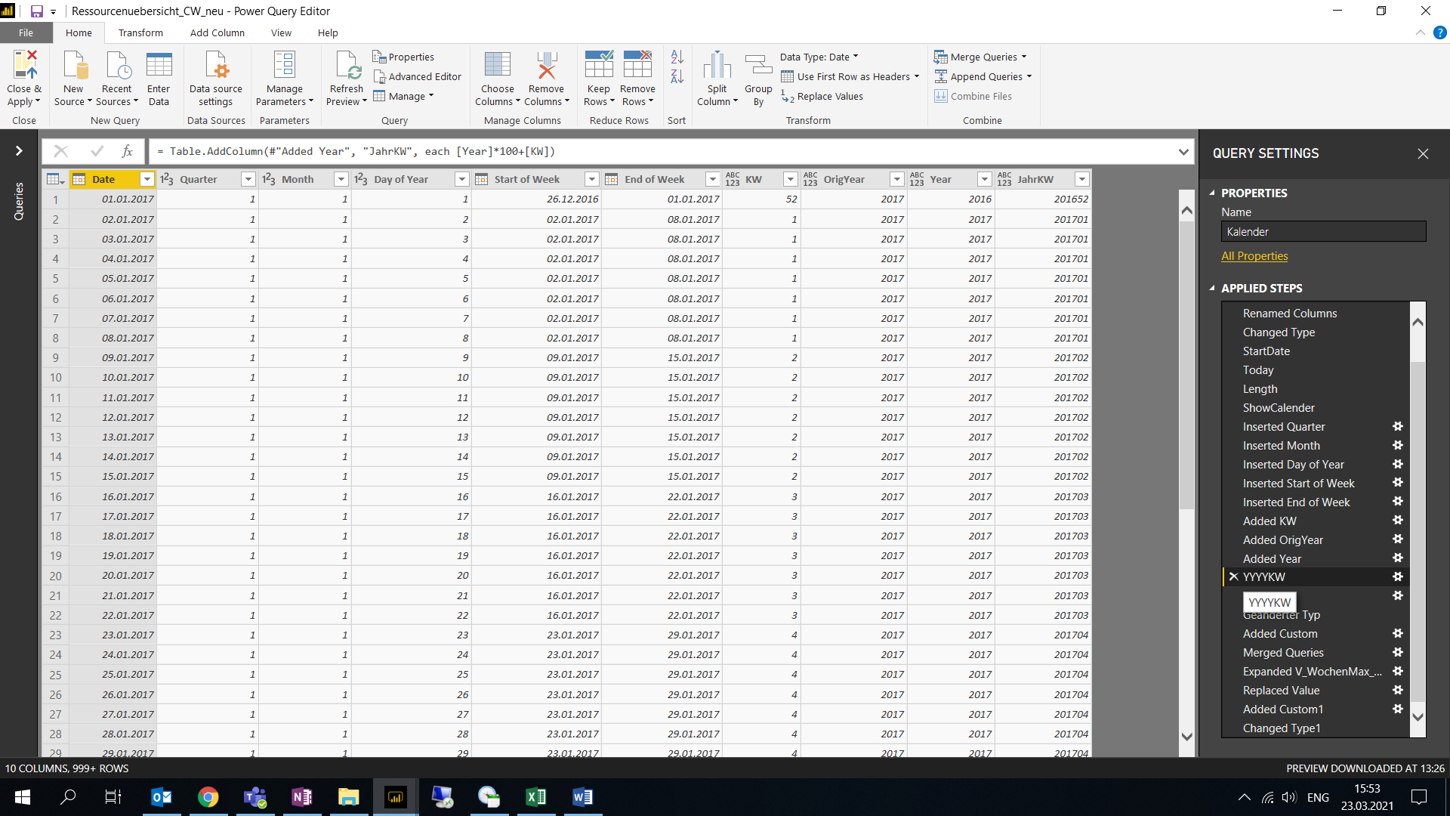Image resolution: width=1450 pixels, height=816 pixels.
Task: Delete the YYYYKW step with X
Action: (x=1233, y=576)
